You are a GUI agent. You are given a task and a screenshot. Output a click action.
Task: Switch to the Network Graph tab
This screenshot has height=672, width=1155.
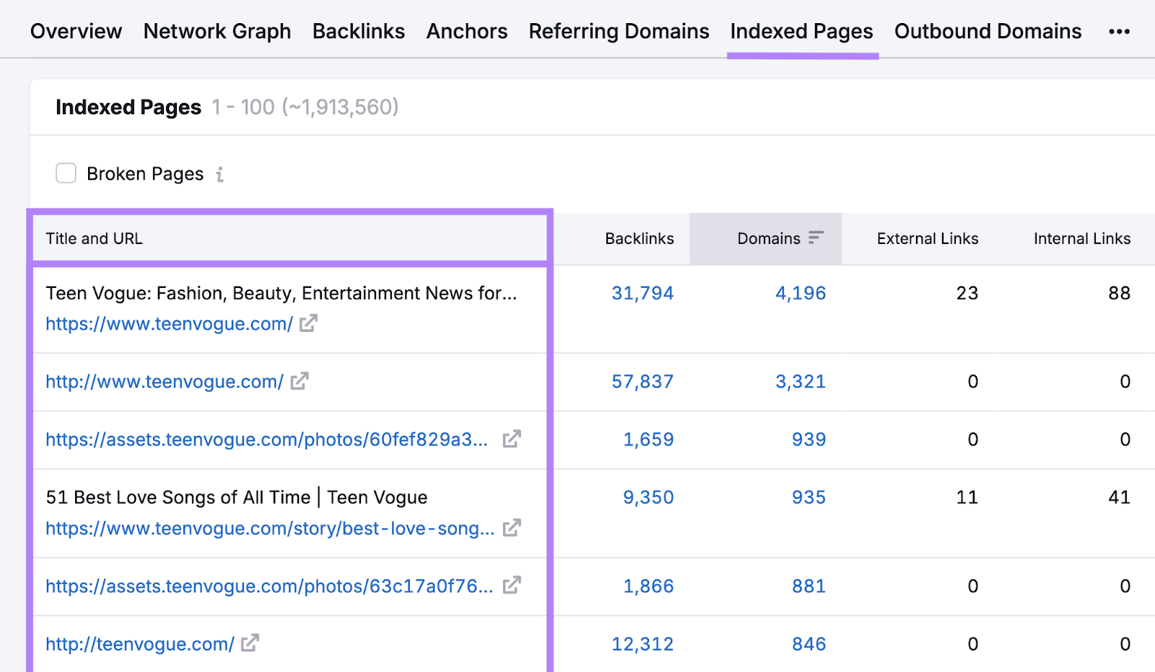(217, 31)
